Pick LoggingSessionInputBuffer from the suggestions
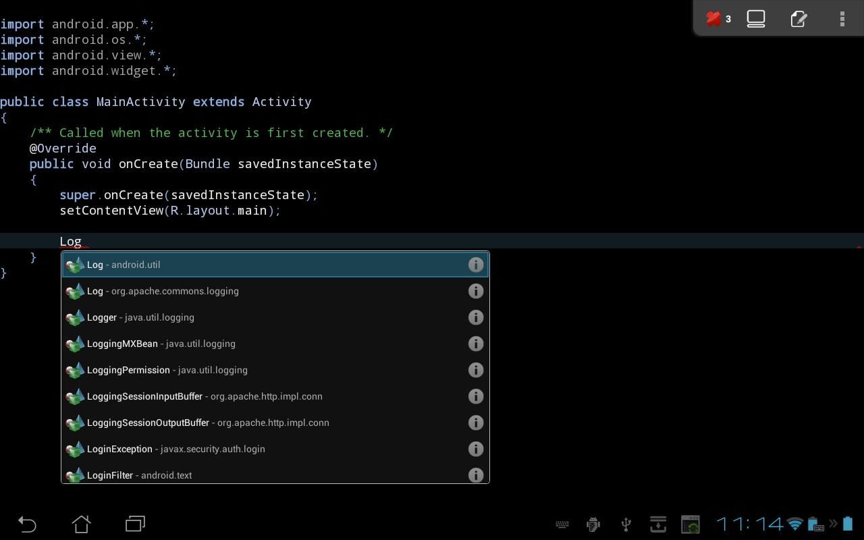 [202, 396]
